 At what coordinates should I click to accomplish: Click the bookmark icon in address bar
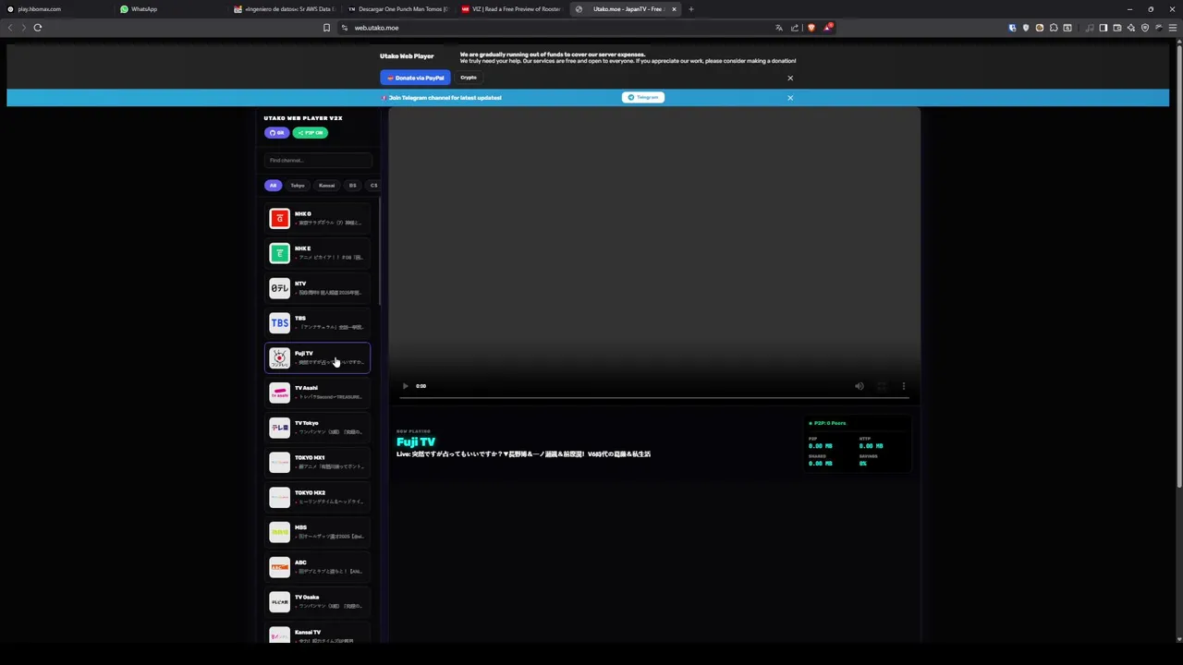point(326,28)
